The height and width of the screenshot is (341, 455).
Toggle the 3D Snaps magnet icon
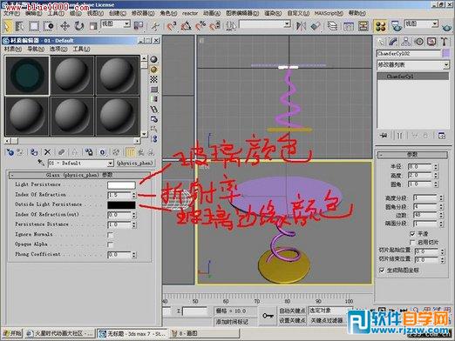[172, 26]
